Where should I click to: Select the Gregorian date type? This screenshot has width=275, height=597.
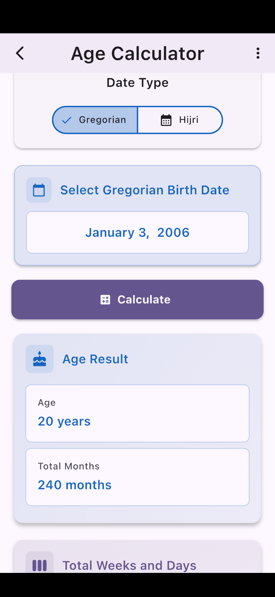point(95,120)
